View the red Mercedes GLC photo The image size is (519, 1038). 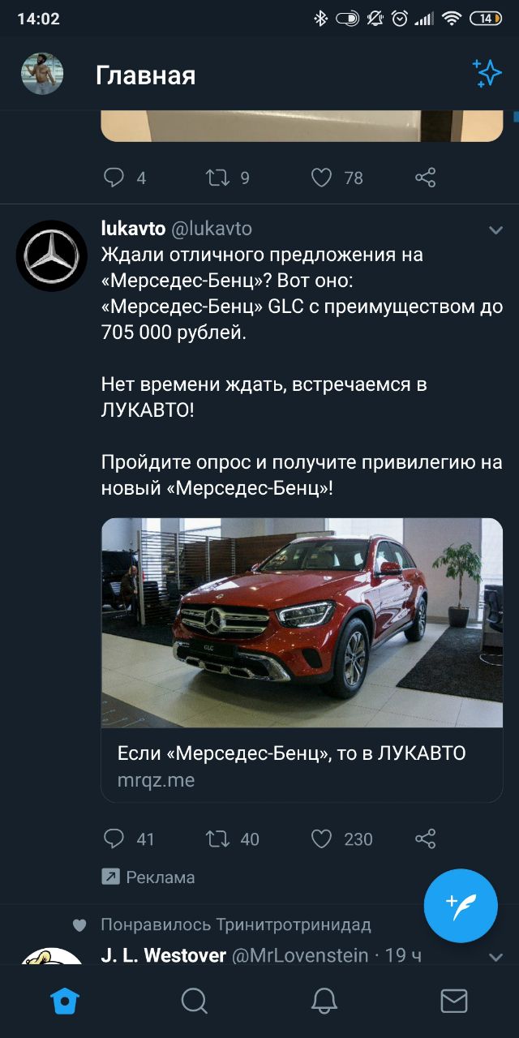click(x=302, y=623)
